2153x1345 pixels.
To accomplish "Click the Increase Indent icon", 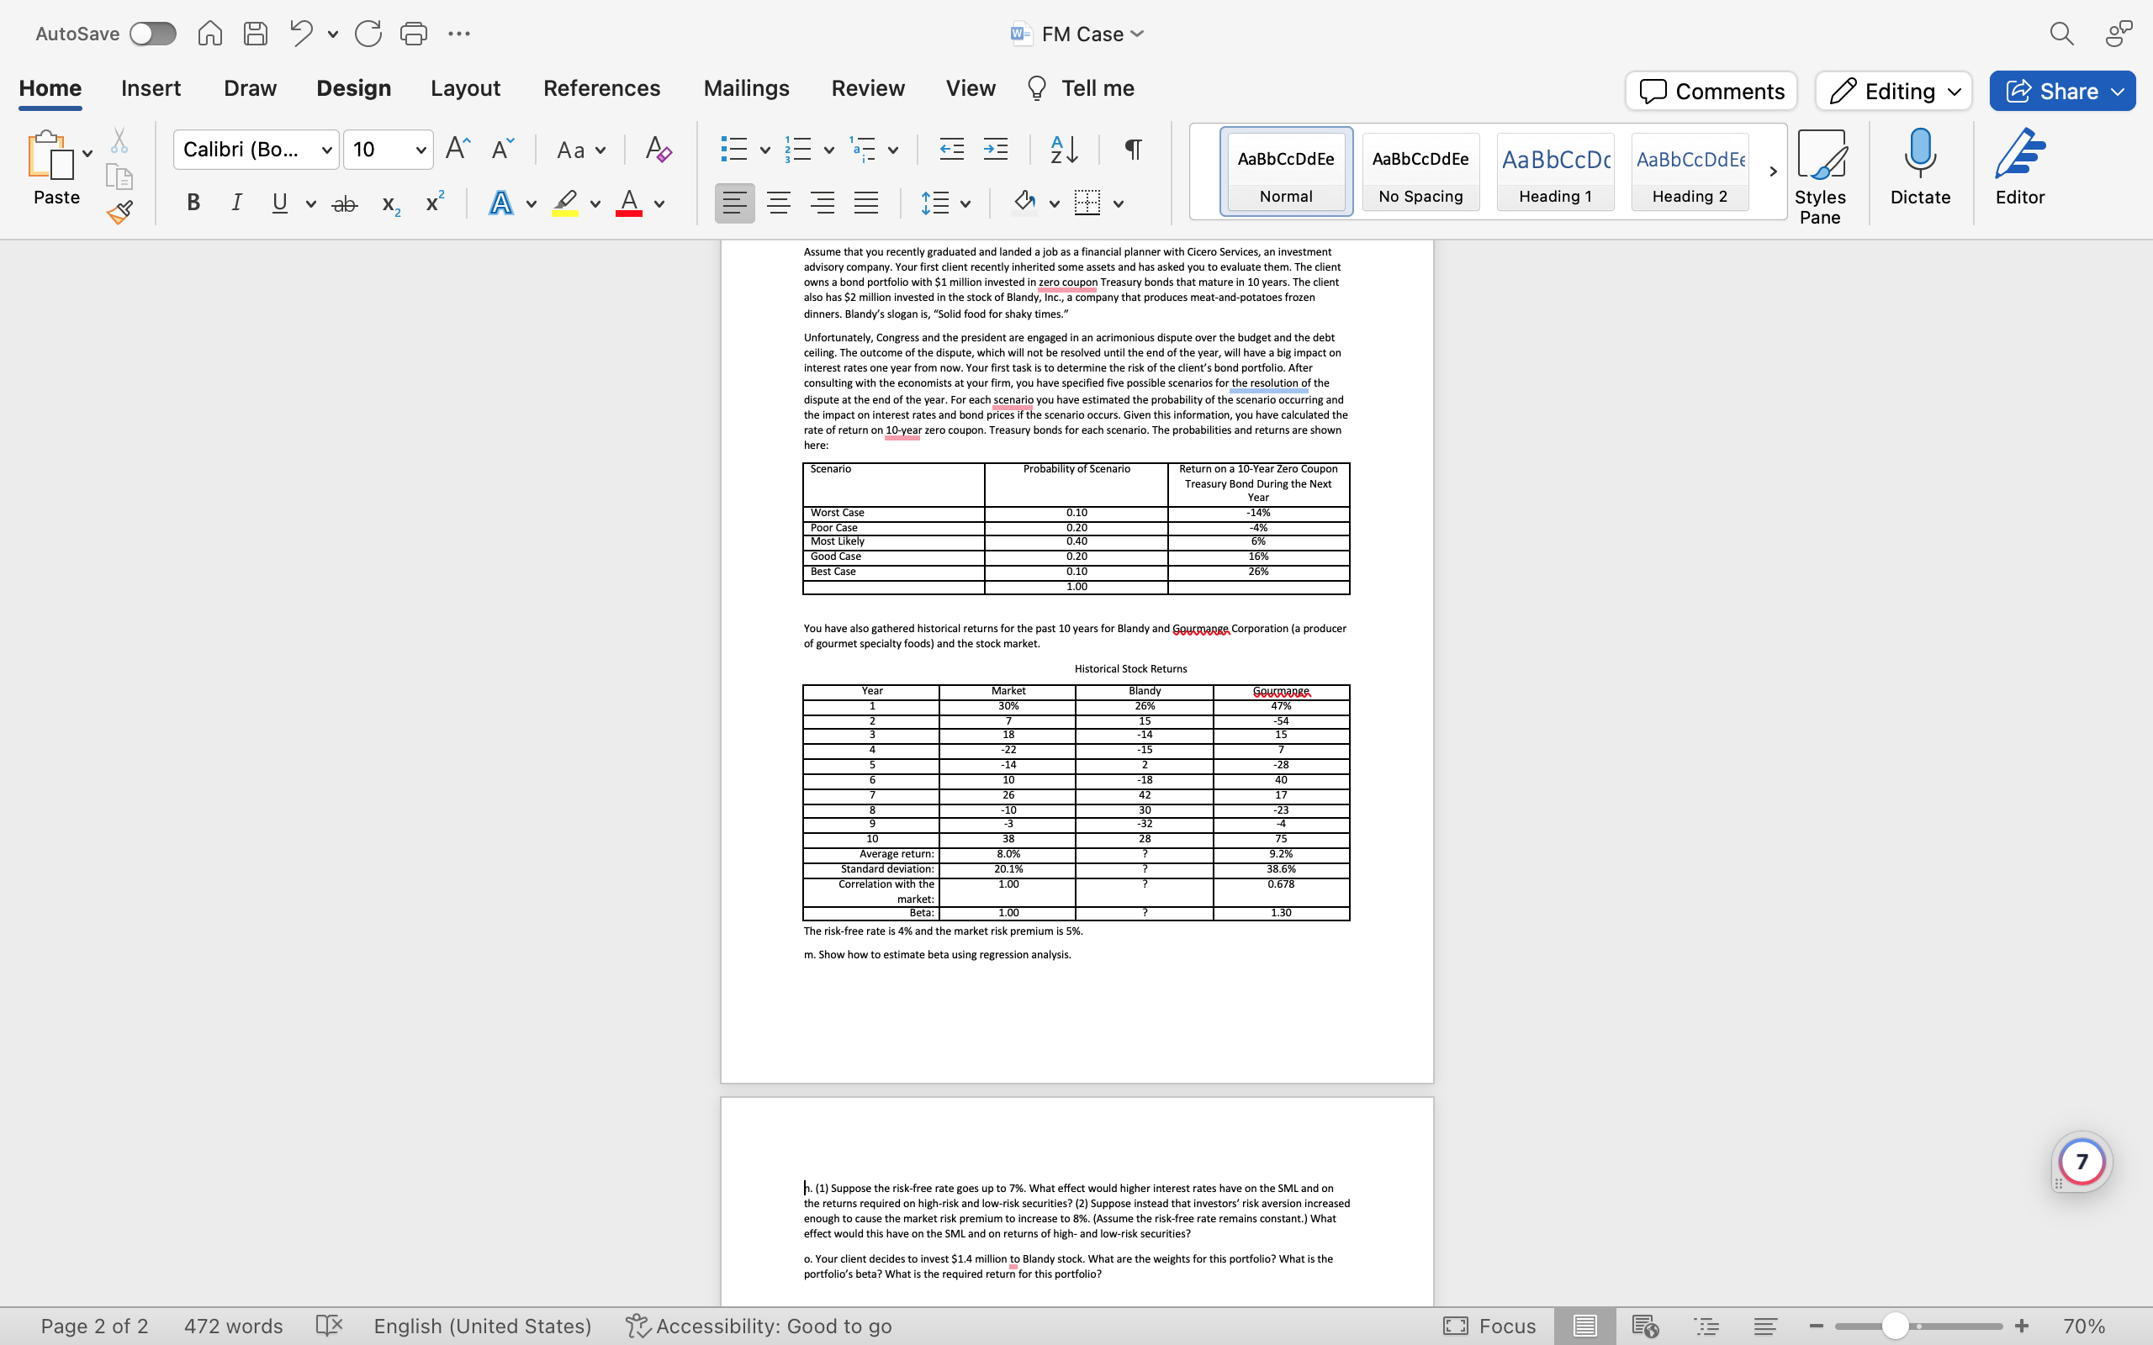I will (x=996, y=149).
